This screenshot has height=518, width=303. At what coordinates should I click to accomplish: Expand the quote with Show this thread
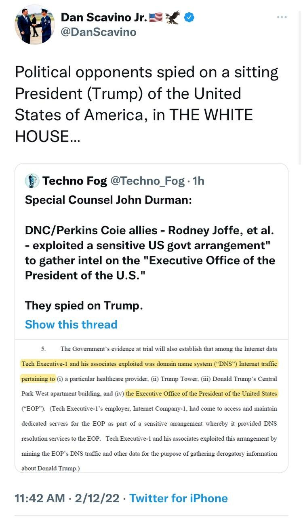pos(71,325)
